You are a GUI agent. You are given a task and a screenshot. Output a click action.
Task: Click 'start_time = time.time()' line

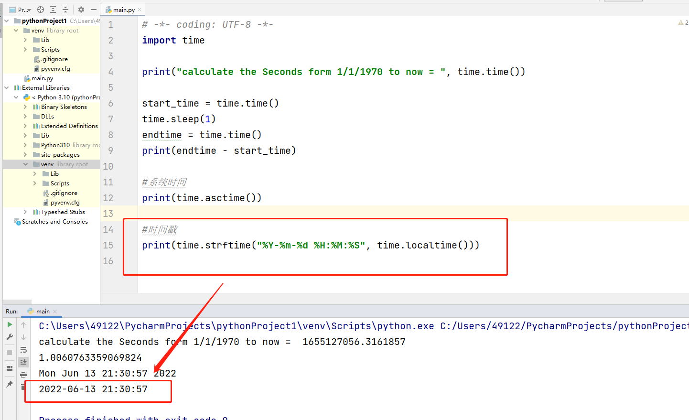[x=210, y=103]
